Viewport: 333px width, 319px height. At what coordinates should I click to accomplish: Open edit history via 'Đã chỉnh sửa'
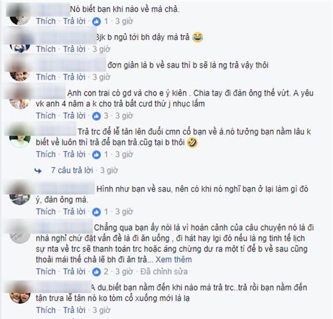coord(164,272)
